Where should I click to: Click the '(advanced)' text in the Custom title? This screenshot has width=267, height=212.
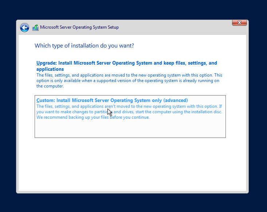click(x=176, y=101)
